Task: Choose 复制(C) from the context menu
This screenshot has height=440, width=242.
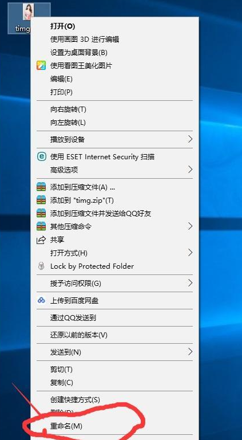Action: (114, 382)
